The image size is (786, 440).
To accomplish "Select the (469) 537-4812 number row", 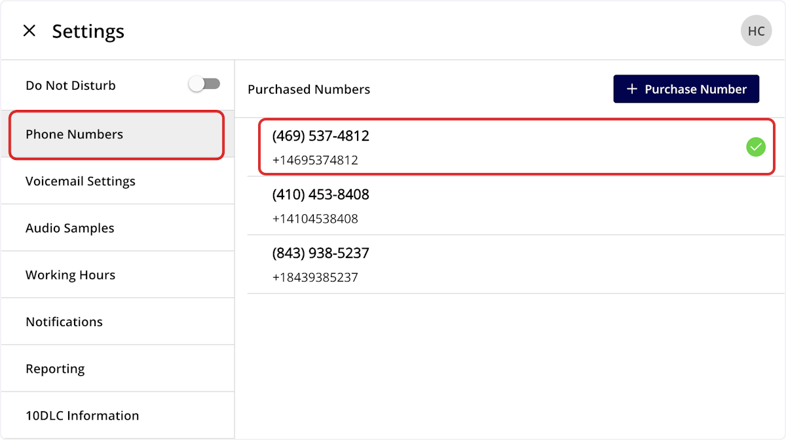I will [517, 147].
